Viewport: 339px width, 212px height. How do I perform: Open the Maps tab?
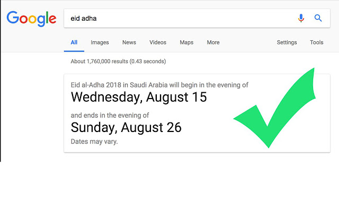pyautogui.click(x=186, y=42)
